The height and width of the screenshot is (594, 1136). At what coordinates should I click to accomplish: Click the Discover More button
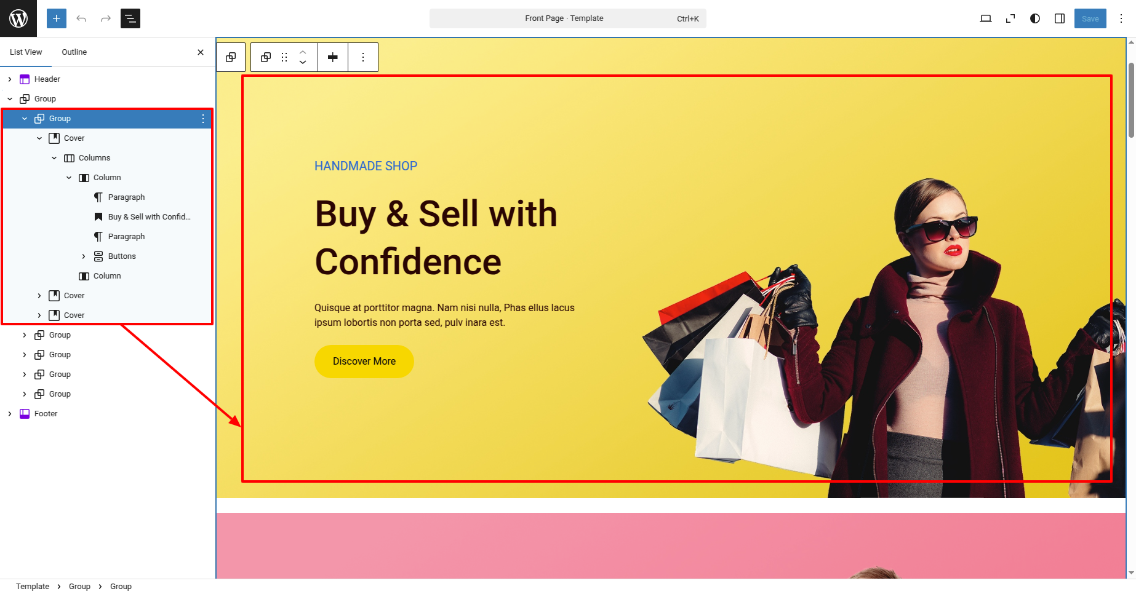pyautogui.click(x=364, y=362)
